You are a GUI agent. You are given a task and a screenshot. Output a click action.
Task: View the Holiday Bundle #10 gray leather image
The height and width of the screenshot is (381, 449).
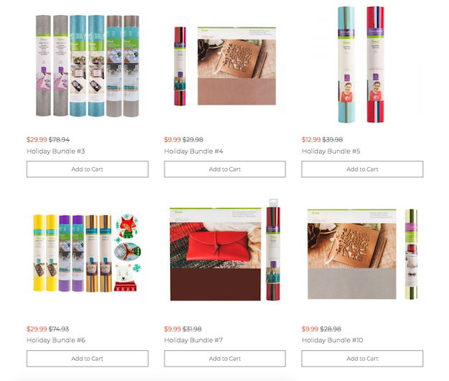[x=362, y=254]
